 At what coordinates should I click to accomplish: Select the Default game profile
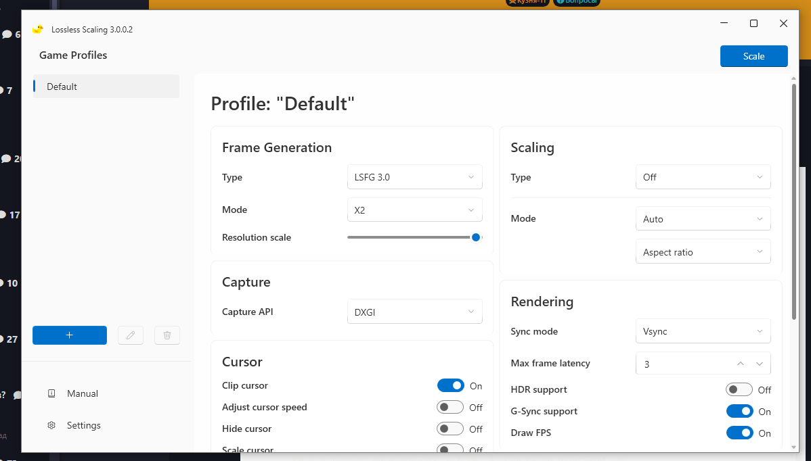point(106,87)
